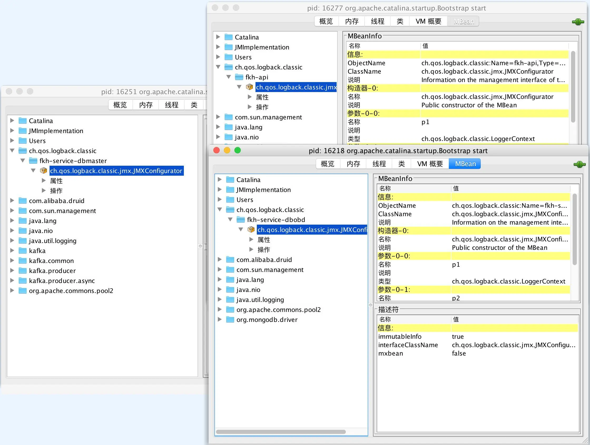Click the com.alibaba.druid folder icon in pid 16218 window
Screen dimensions: 590x445
[x=230, y=260]
